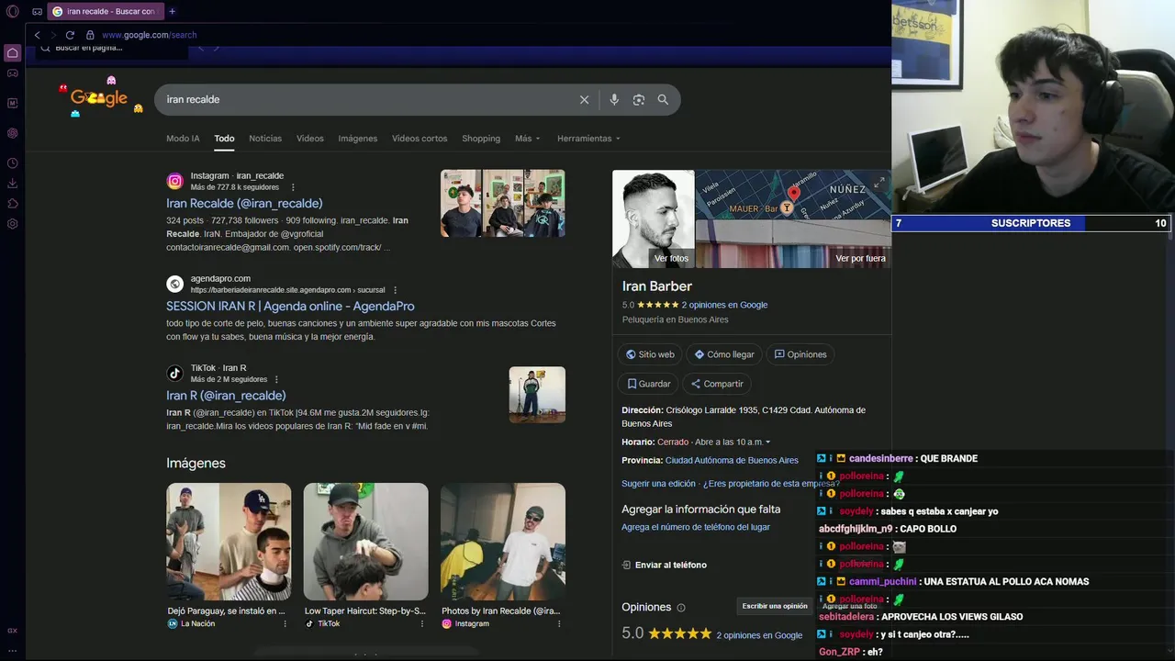Open the map thumbnail showing MAUER - Bar
Image resolution: width=1175 pixels, height=661 pixels.
pyautogui.click(x=793, y=195)
